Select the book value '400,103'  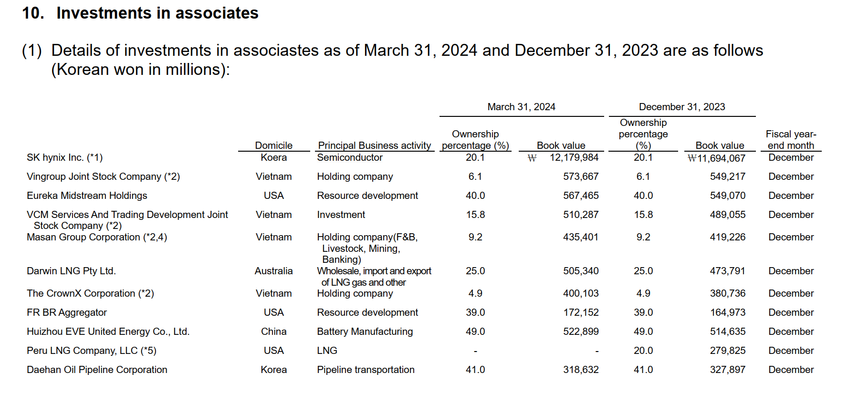581,293
